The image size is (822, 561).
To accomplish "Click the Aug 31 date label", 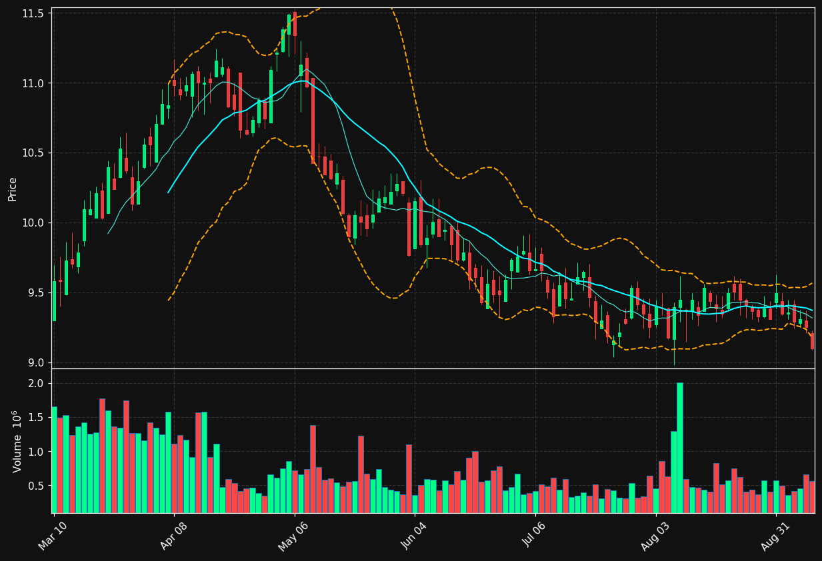I will 775,536.
